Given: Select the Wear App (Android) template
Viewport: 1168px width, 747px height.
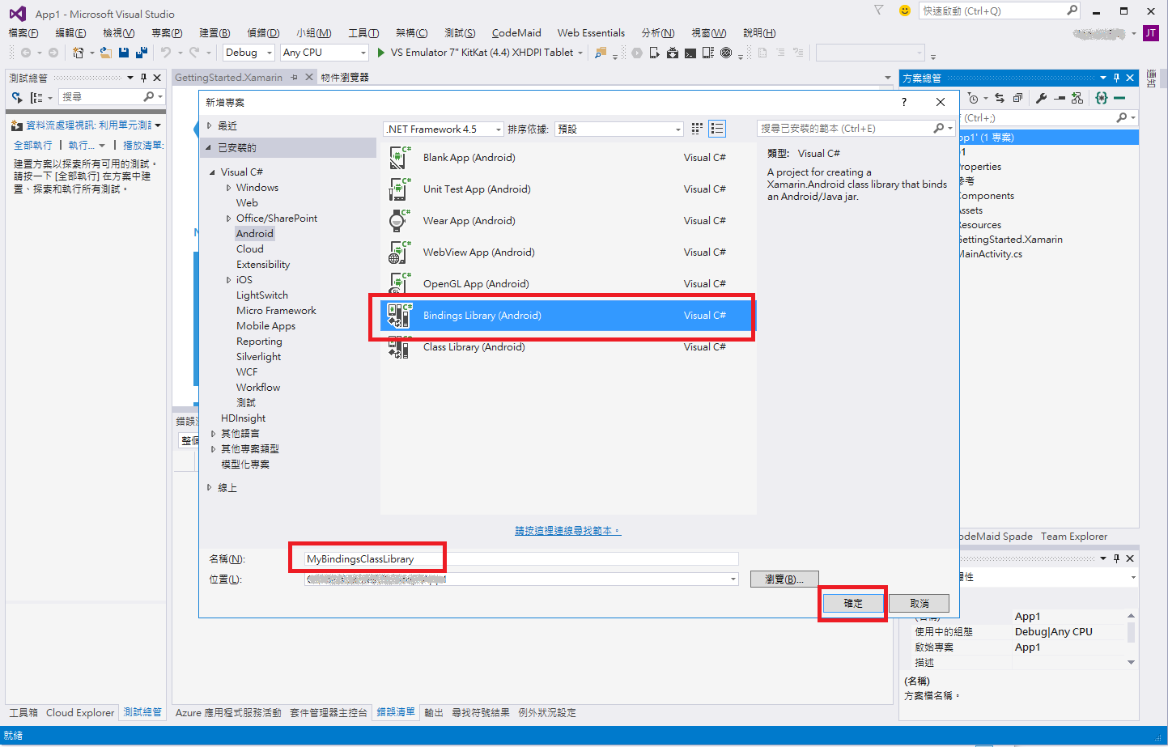Looking at the screenshot, I should [568, 221].
